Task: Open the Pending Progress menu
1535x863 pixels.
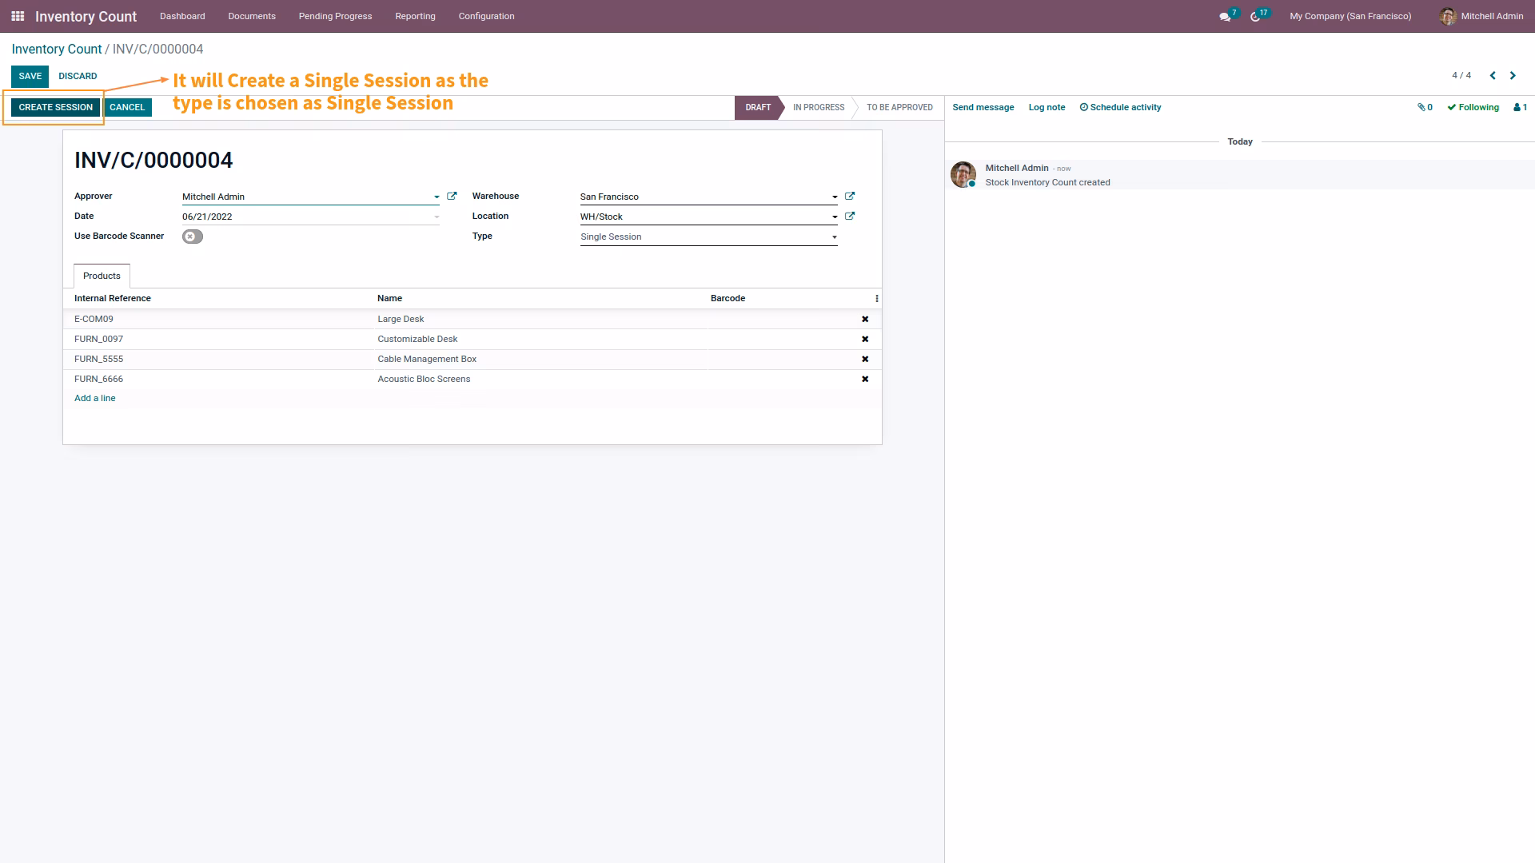Action: click(x=335, y=16)
